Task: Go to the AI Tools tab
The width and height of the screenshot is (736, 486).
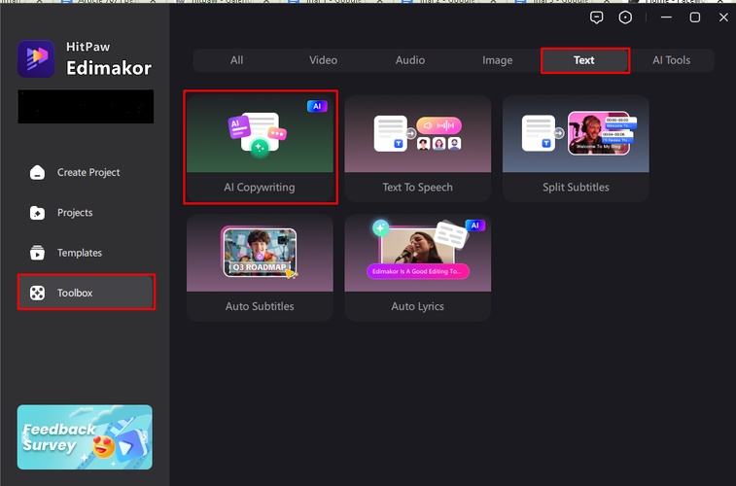Action: pyautogui.click(x=671, y=60)
